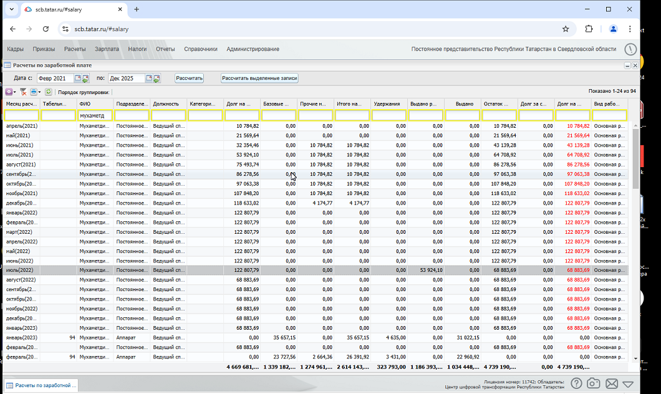This screenshot has height=394, width=661.
Task: Expand the print icon dropdown arrow
Action: coord(40,92)
